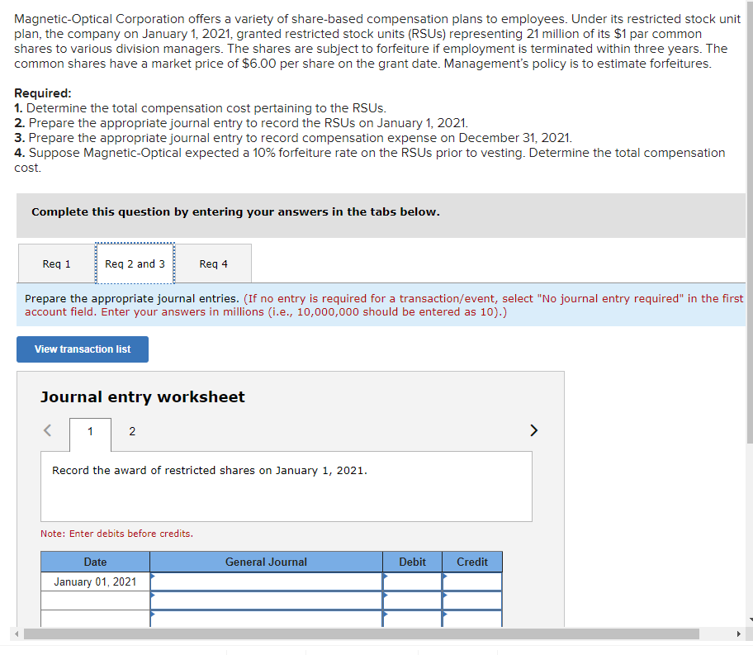Viewport: 753px width, 655px height.
Task: Select journal entry worksheet tab 2
Action: [132, 431]
